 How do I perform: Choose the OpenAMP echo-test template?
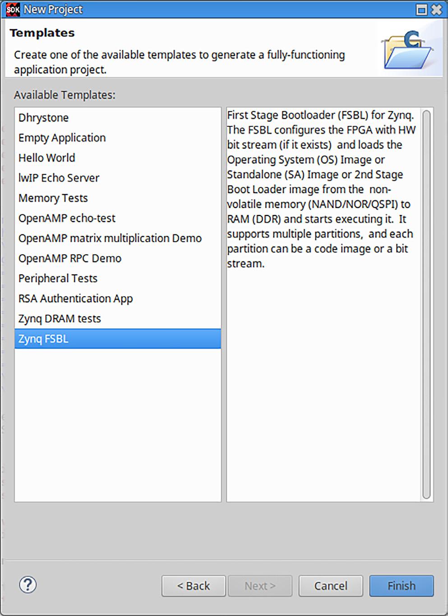[118, 218]
